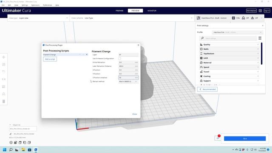This screenshot has height=153, width=272.
Task: Select the Per Model Settings tool
Action: point(4,87)
